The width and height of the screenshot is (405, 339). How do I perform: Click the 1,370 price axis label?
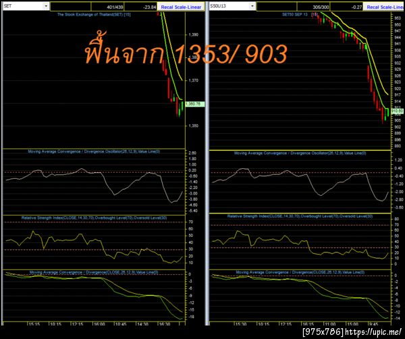click(194, 80)
